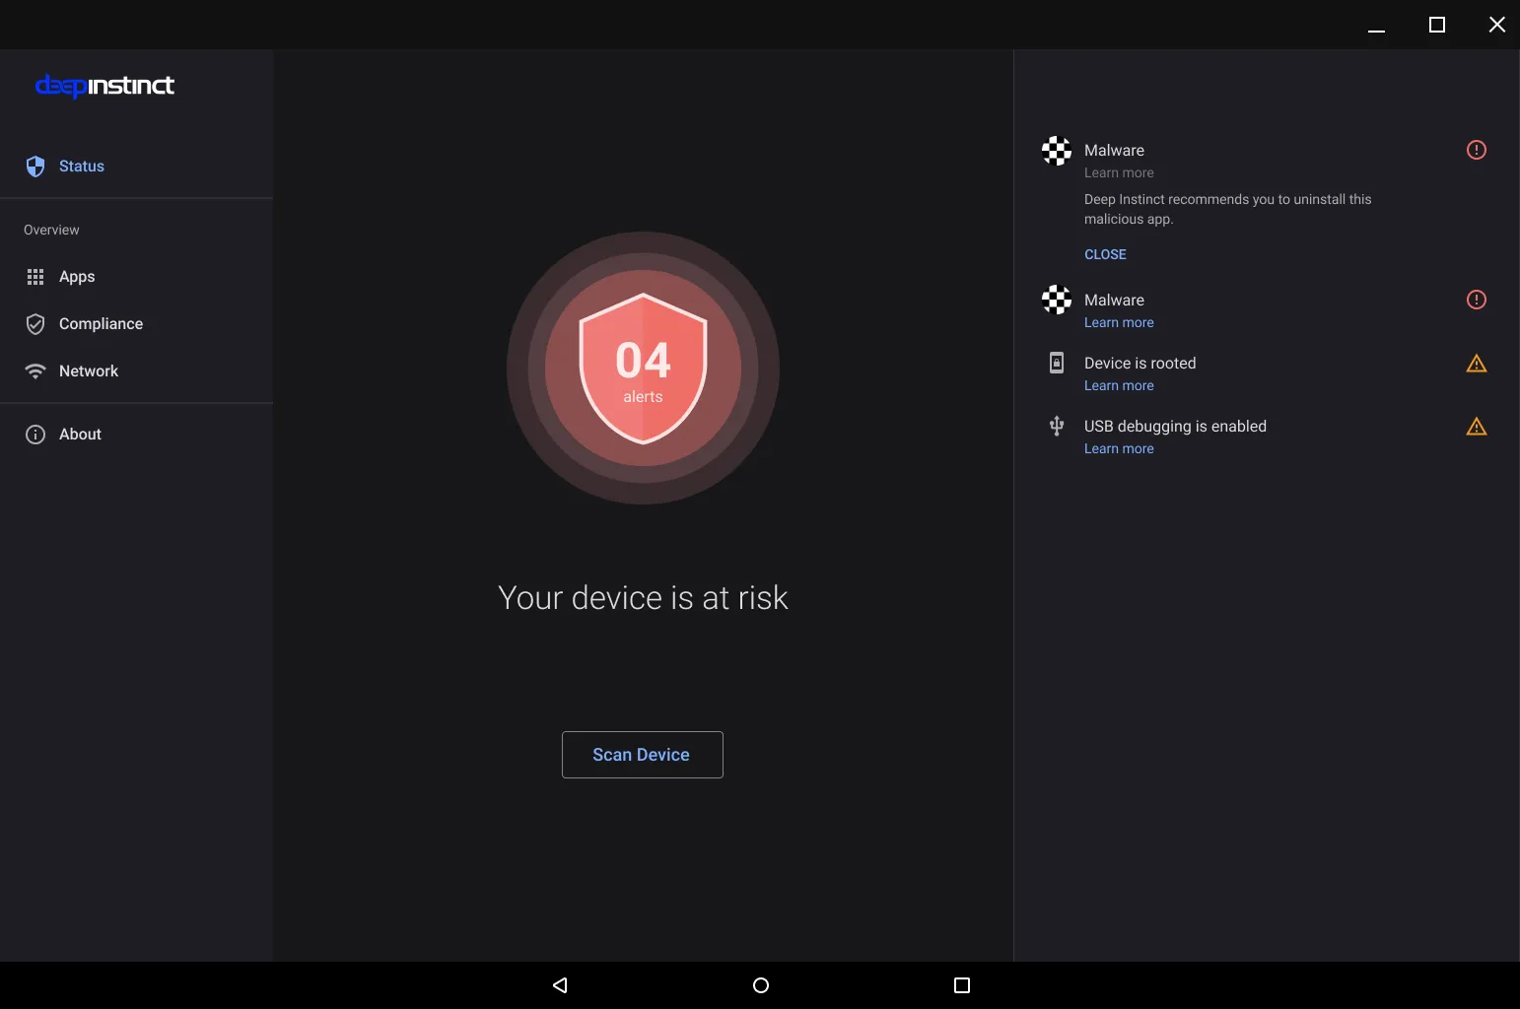Tap the Android home circle button

[761, 985]
